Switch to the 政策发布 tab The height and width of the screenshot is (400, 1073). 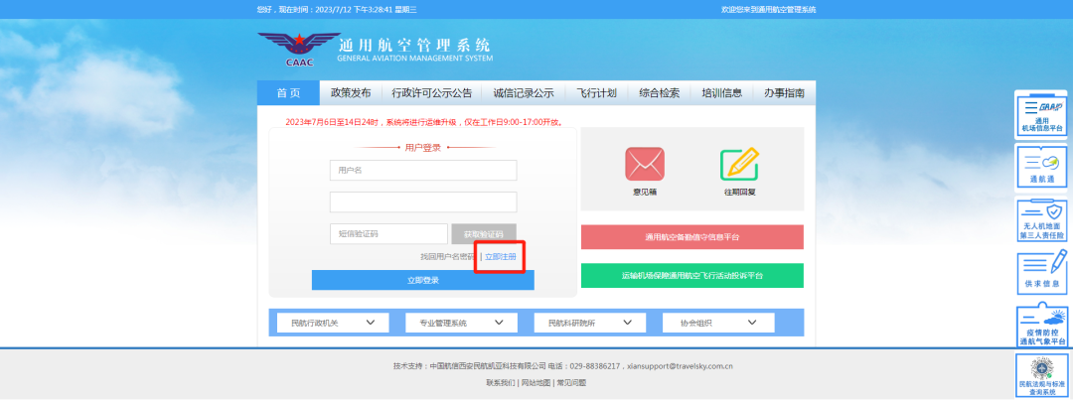coord(350,93)
